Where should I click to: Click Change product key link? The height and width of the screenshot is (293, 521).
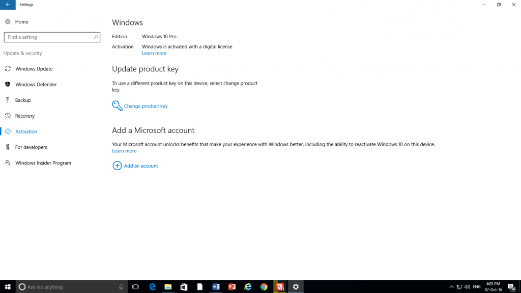pyautogui.click(x=146, y=106)
